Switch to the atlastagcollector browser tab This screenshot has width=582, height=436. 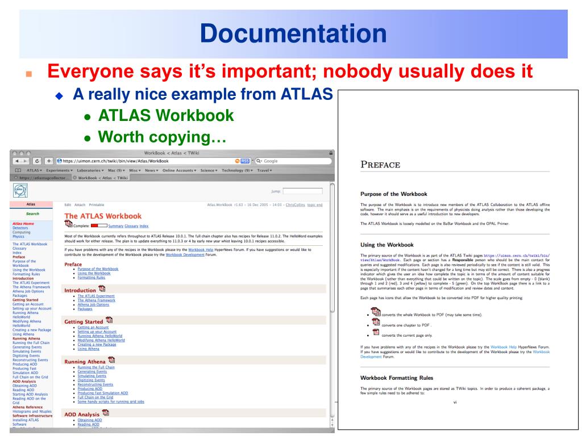pos(41,178)
